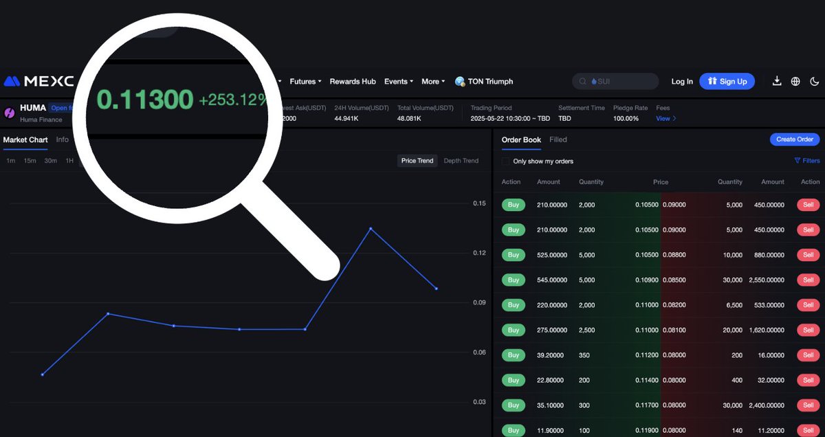
Task: Switch to the Info tab
Action: tap(63, 139)
